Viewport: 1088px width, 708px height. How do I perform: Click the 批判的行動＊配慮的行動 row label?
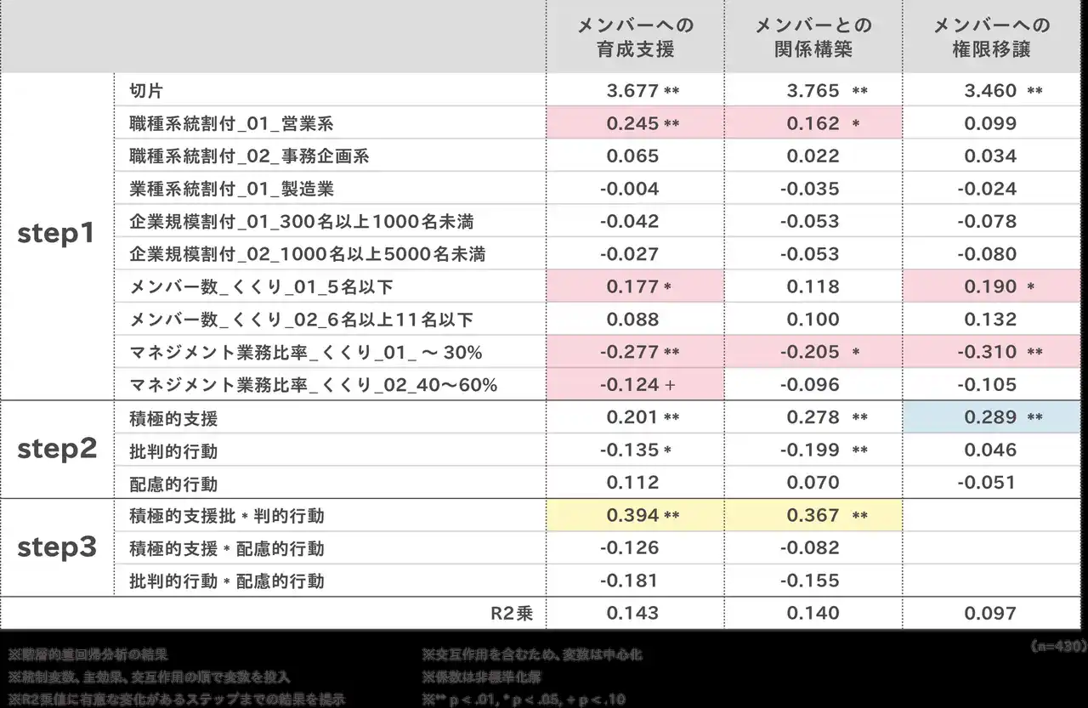[227, 581]
